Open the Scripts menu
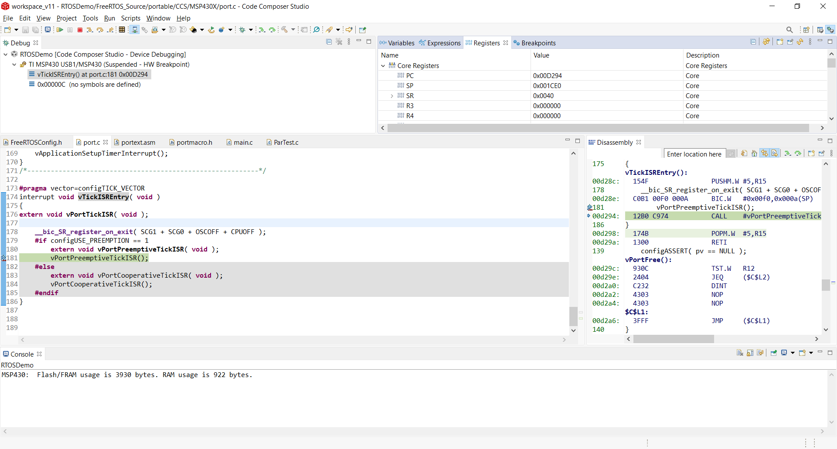This screenshot has width=837, height=449. coord(130,18)
